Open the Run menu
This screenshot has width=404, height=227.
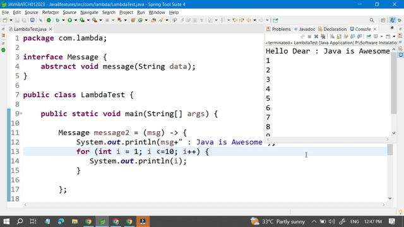click(141, 13)
